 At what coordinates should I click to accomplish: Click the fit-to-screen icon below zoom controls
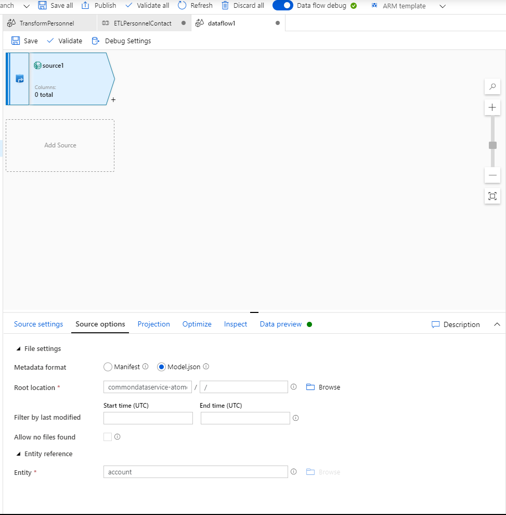coord(492,196)
